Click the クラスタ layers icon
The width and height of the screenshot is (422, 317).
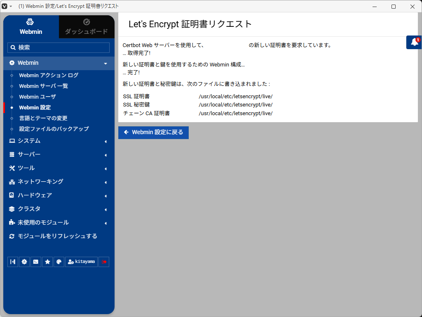[12, 209]
